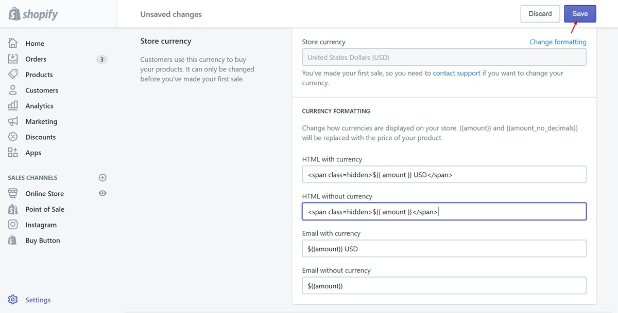The height and width of the screenshot is (313, 618).
Task: Open Orders in the sidebar
Action: tap(36, 59)
